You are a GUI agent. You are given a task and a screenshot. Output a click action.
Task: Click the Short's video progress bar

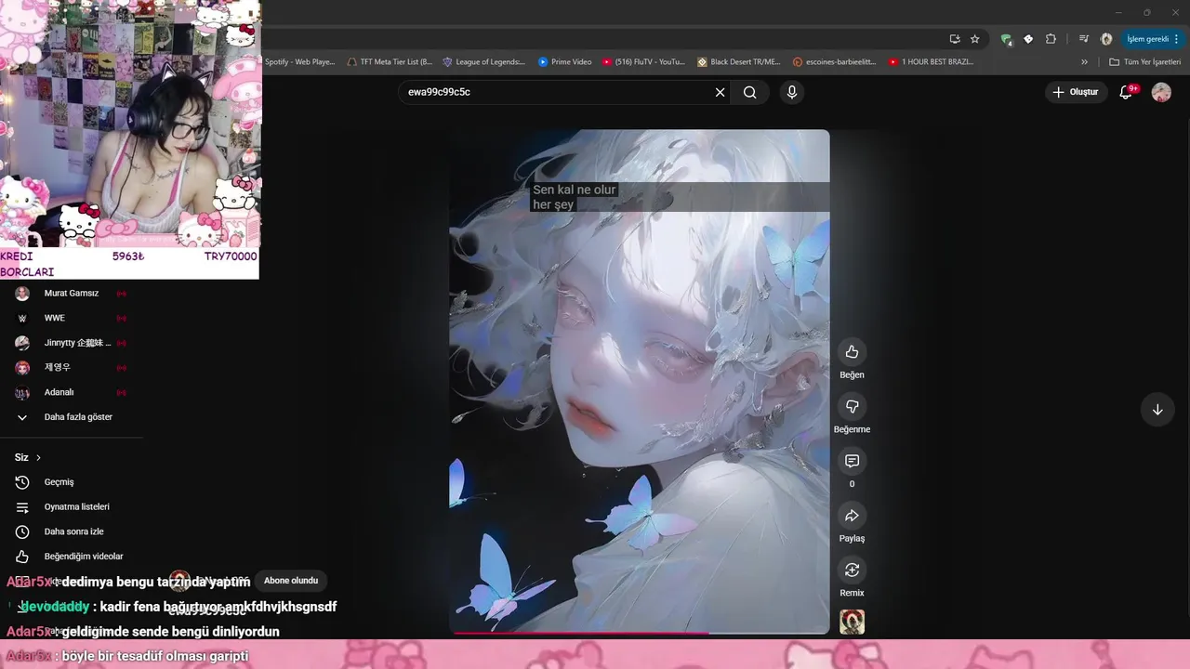point(640,633)
